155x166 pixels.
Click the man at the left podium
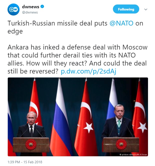click(31, 125)
